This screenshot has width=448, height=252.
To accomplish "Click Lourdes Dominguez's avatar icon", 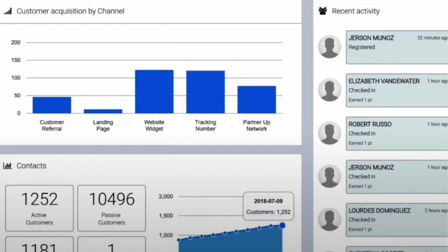I will click(x=329, y=219).
